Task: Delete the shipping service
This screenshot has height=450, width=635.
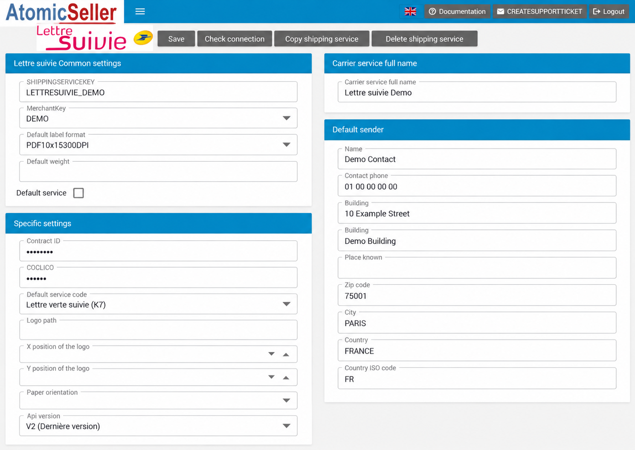Action: [x=424, y=39]
